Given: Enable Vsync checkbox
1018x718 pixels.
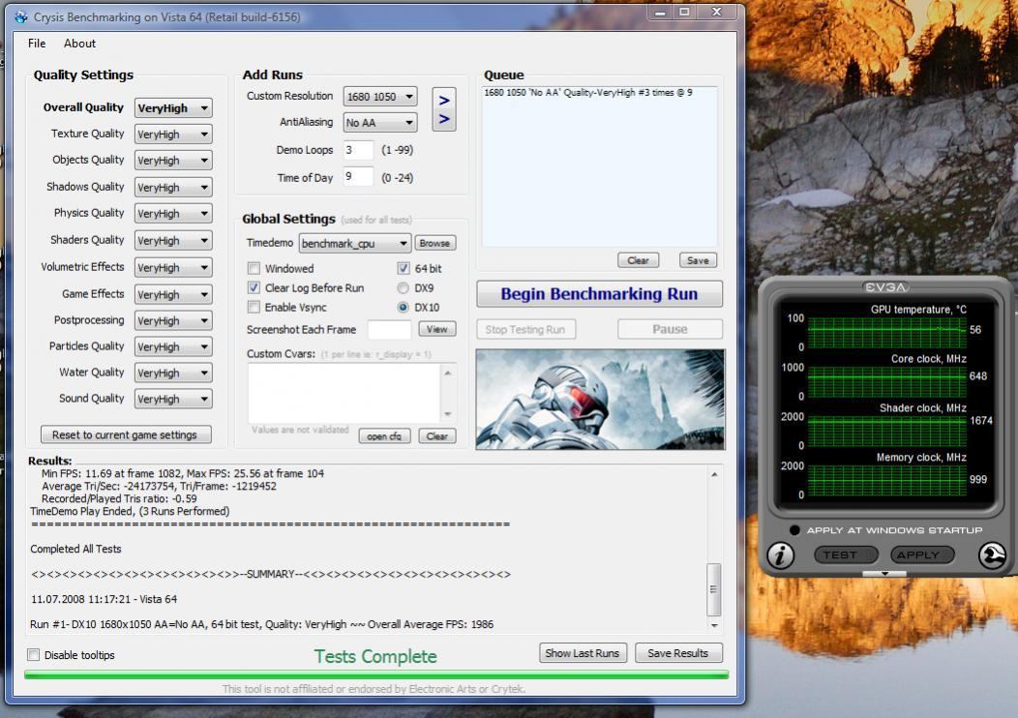Looking at the screenshot, I should point(254,307).
